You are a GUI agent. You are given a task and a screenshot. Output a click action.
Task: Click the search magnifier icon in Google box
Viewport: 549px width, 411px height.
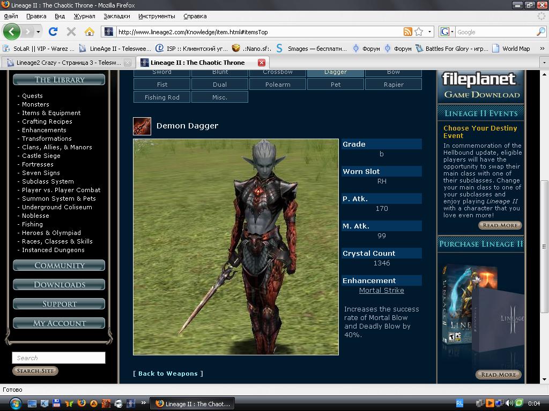(540, 32)
